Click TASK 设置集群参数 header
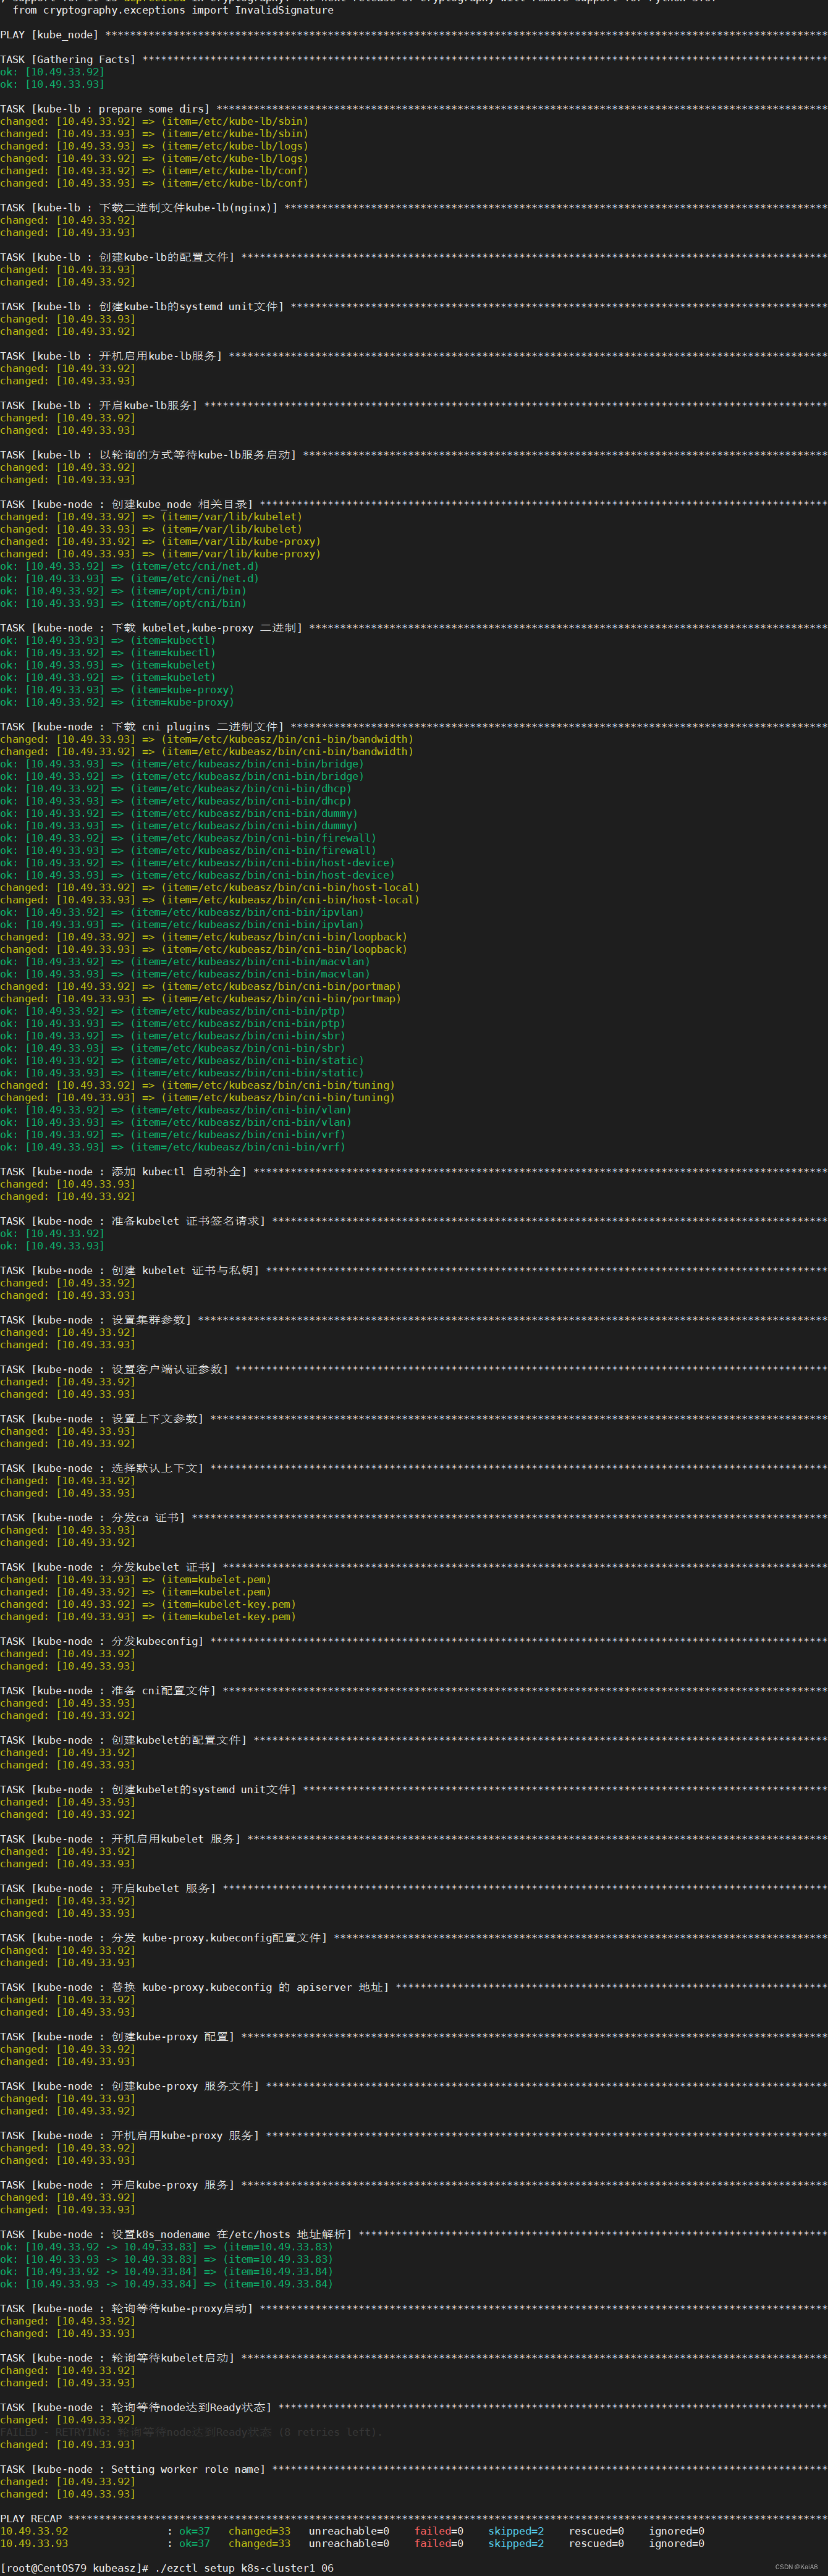This screenshot has height=2576, width=828. point(414,1320)
